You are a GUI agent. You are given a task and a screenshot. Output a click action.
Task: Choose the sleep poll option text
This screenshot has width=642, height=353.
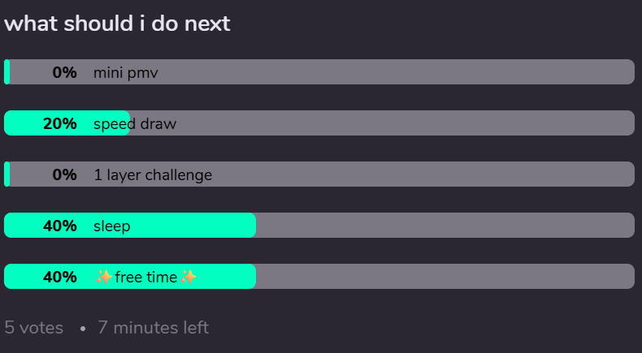coord(112,226)
